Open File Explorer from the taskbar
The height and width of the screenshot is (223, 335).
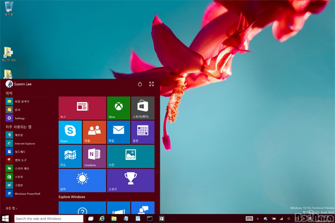tap(114, 219)
